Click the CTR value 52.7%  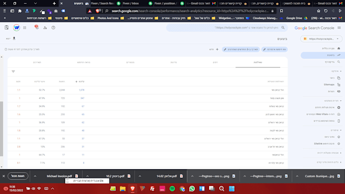point(42,90)
